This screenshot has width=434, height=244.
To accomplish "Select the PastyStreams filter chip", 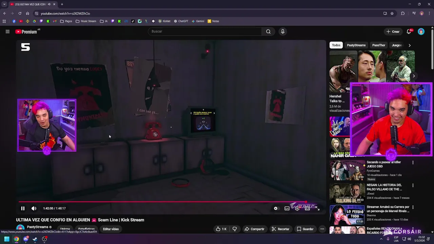I will coord(356,45).
